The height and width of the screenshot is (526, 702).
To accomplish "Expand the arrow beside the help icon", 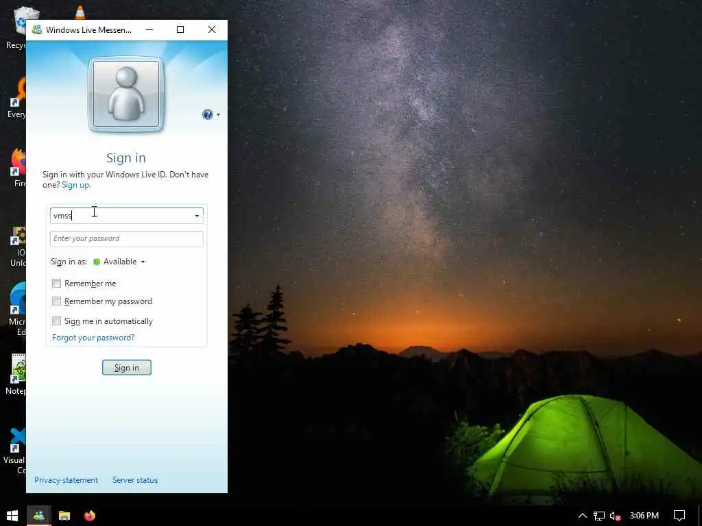I will 218,114.
